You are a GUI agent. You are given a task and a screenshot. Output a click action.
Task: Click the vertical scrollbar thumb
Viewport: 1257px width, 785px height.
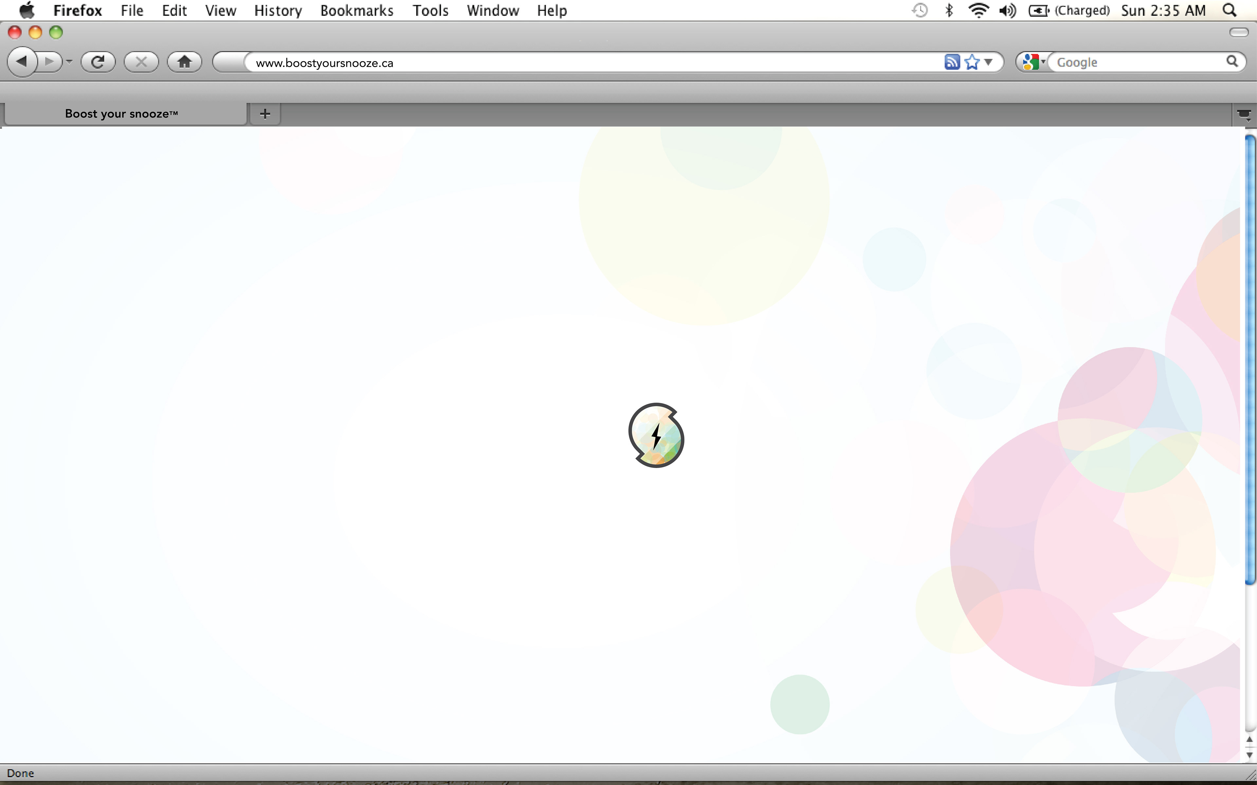1250,359
